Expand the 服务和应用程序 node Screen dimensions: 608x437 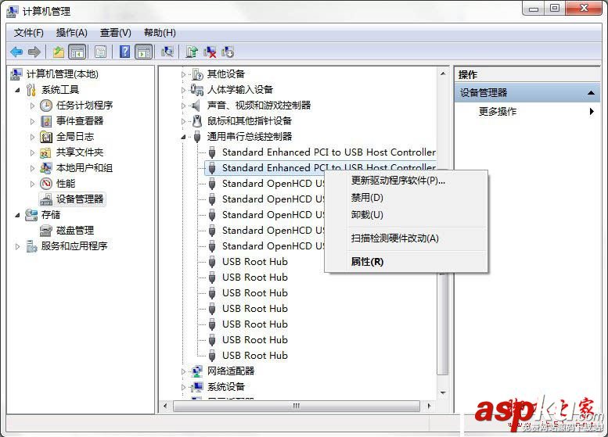click(17, 246)
